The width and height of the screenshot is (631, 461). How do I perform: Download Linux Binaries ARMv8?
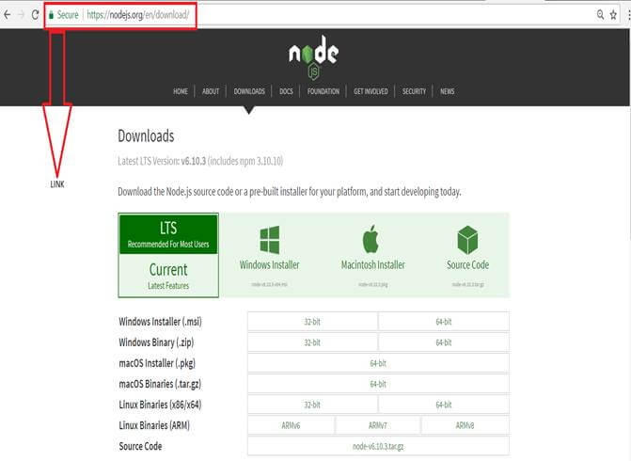coord(465,425)
